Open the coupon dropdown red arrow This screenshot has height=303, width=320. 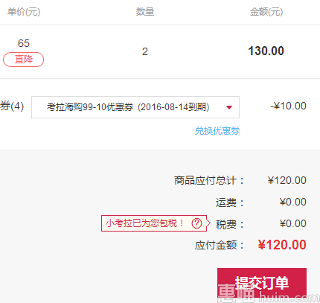click(x=229, y=107)
